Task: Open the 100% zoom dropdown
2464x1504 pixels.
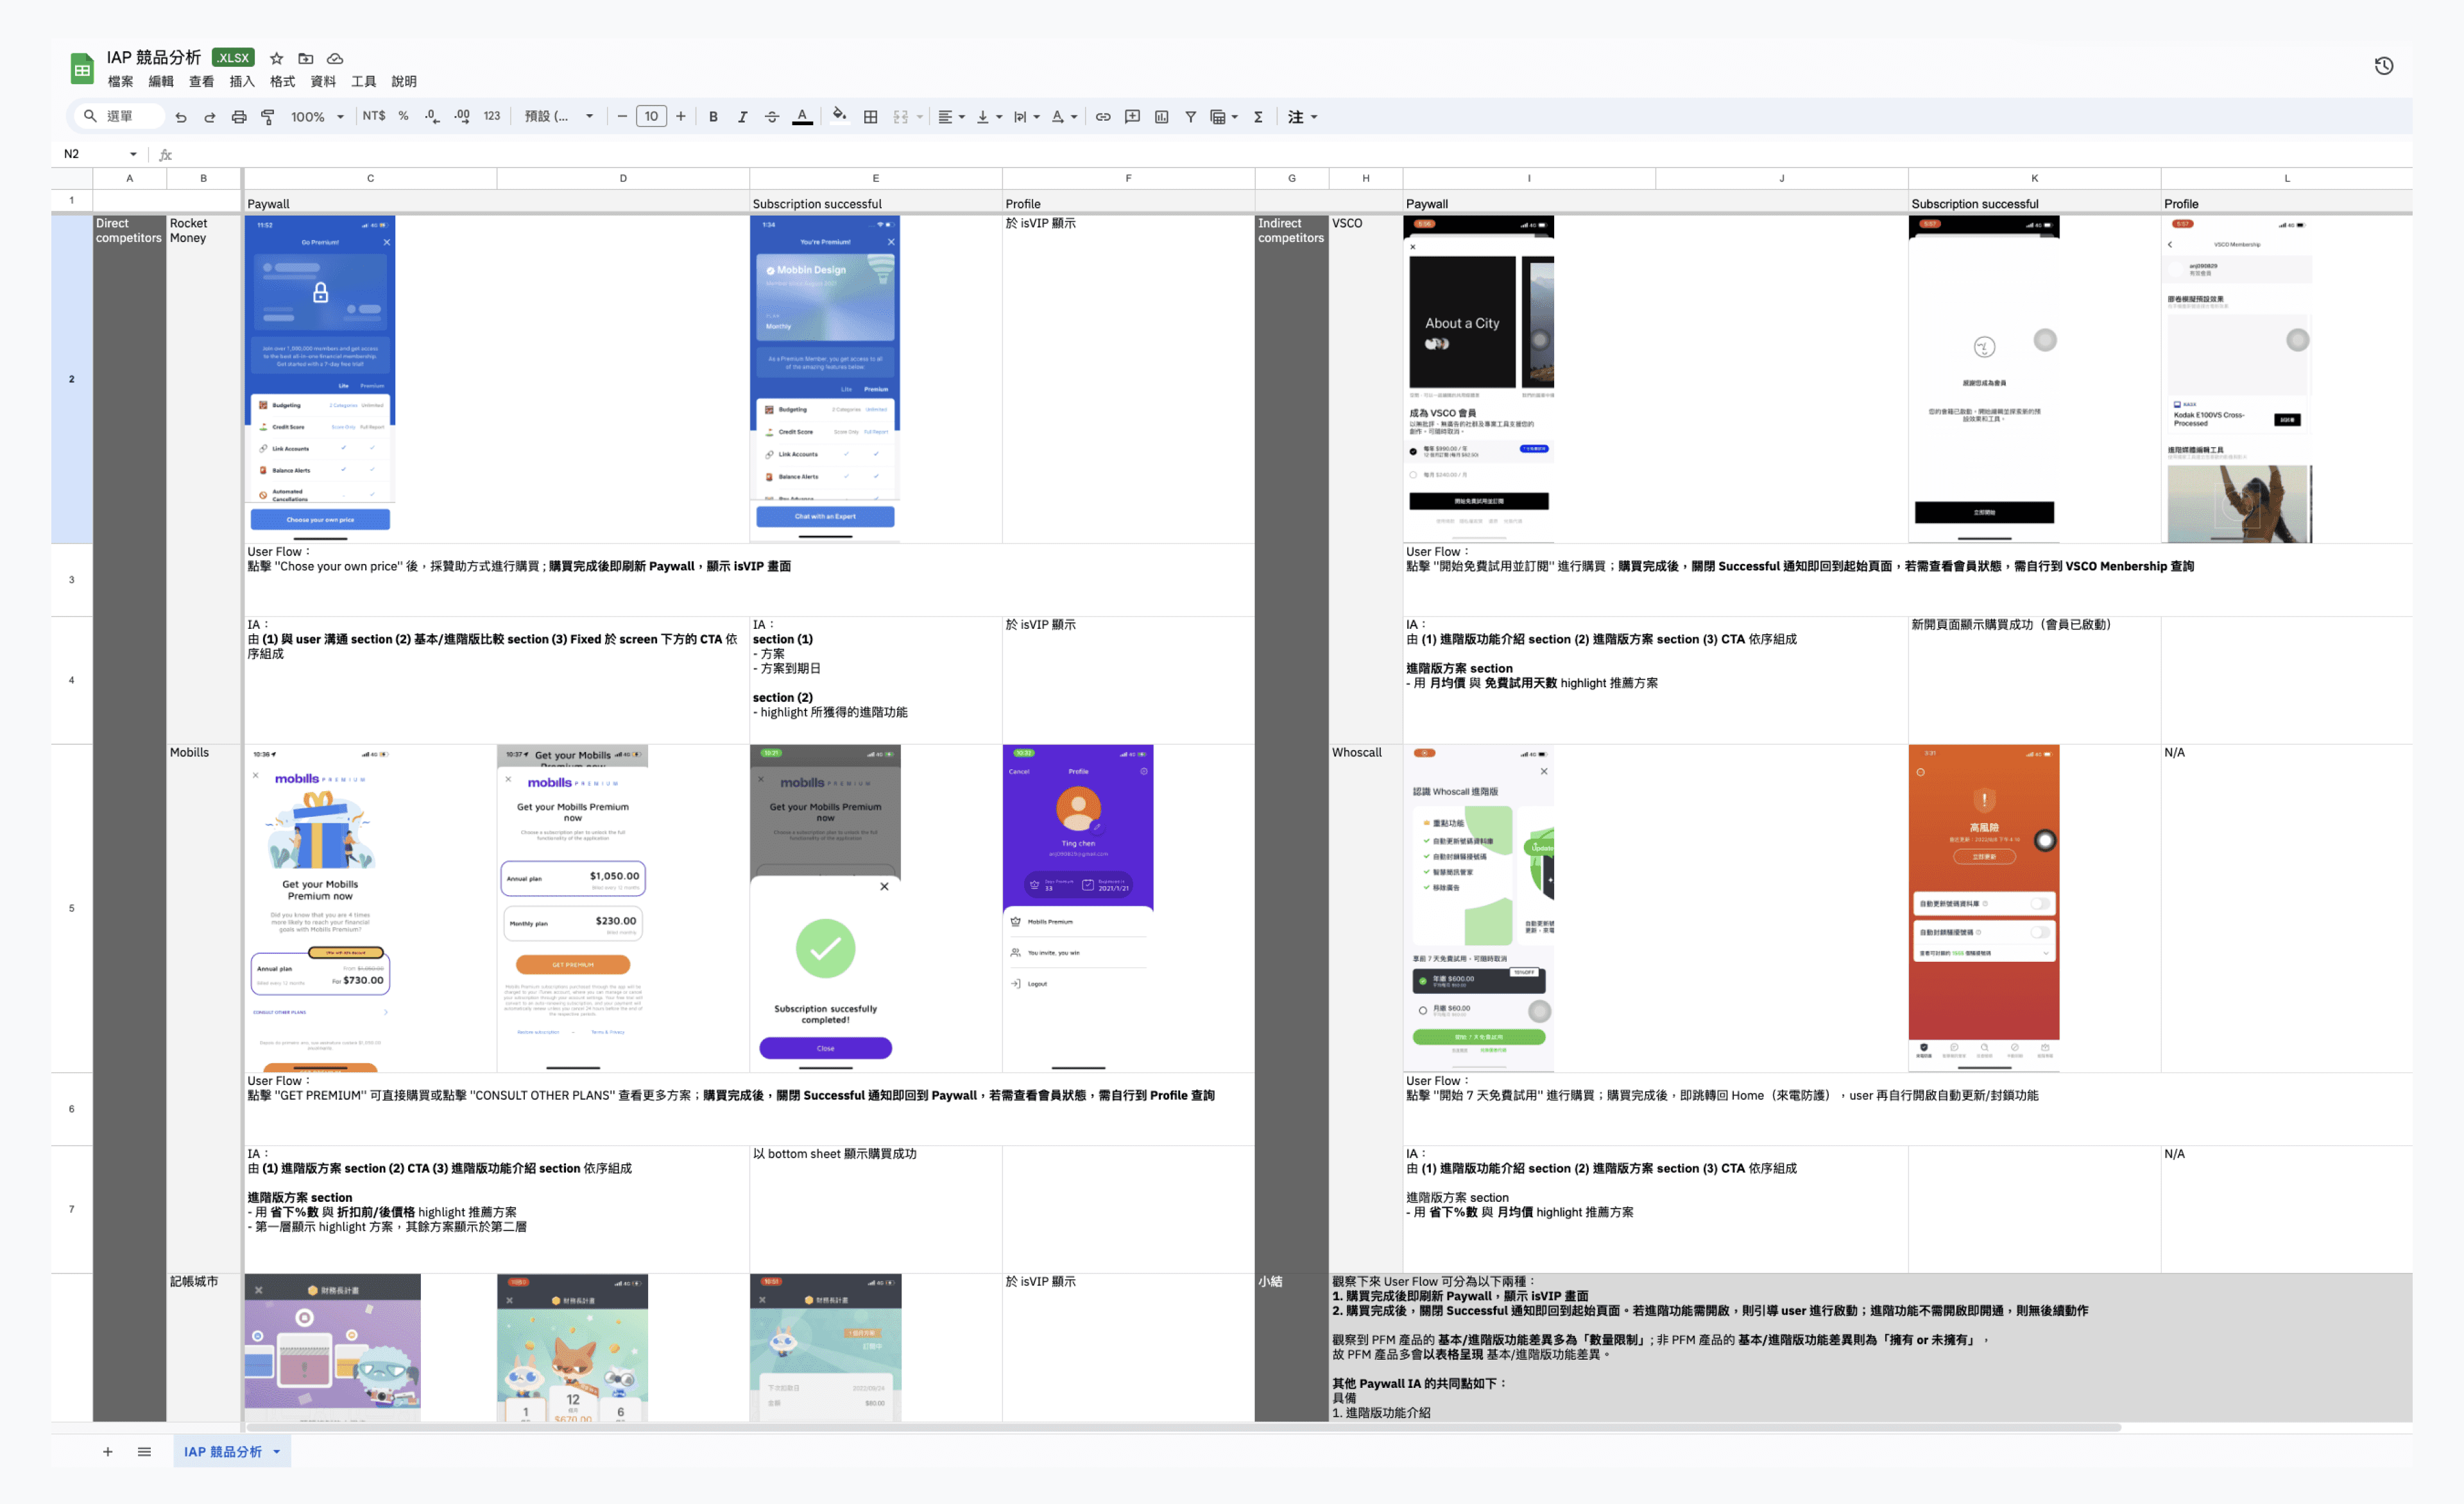Action: 317,117
